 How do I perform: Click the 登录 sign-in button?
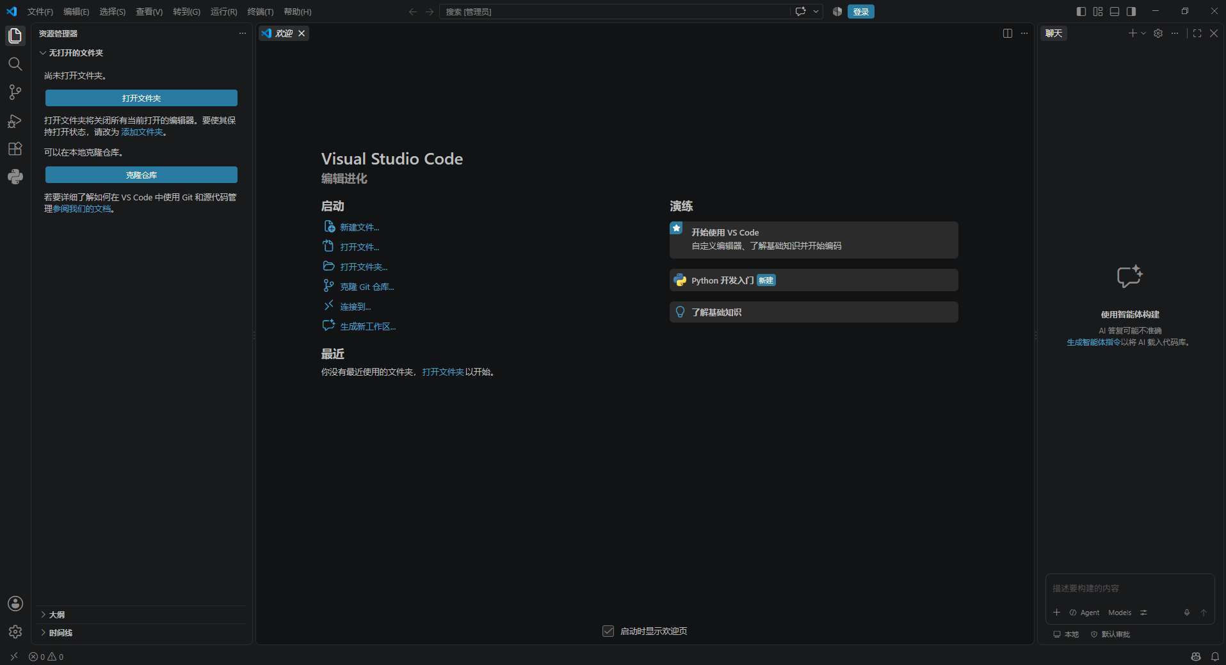click(861, 12)
